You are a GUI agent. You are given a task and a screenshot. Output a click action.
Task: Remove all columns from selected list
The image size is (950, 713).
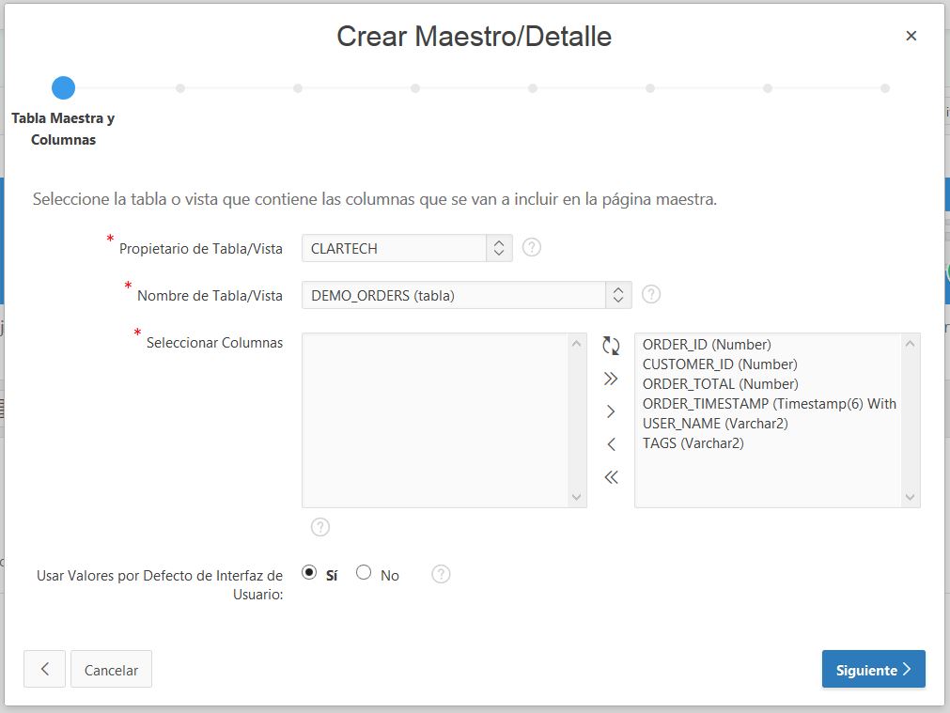click(x=611, y=477)
